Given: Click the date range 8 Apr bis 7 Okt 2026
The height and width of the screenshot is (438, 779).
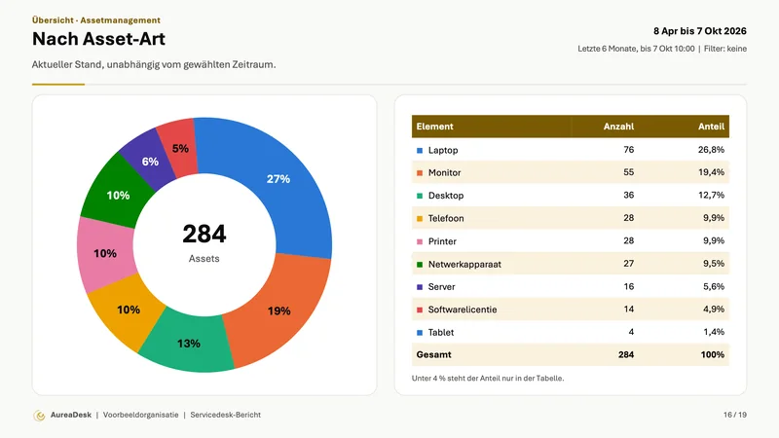Looking at the screenshot, I should point(699,31).
